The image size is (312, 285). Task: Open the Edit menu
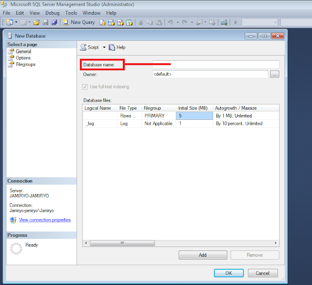pos(19,13)
